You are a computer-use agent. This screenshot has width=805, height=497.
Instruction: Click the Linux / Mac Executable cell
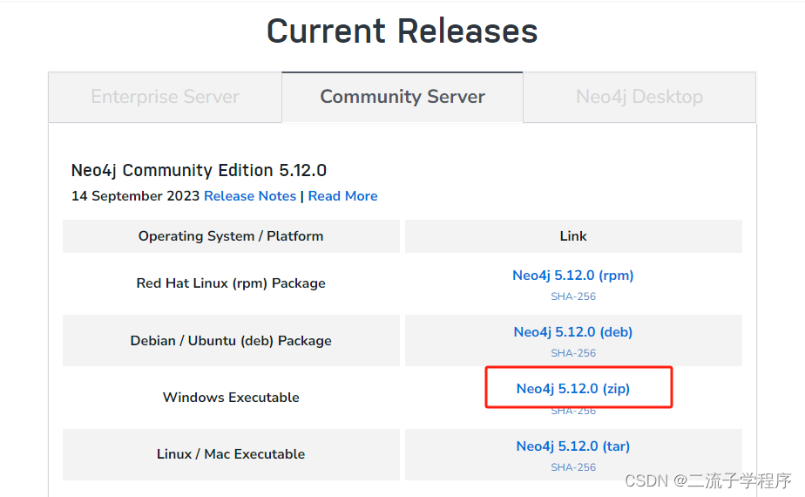click(x=231, y=454)
